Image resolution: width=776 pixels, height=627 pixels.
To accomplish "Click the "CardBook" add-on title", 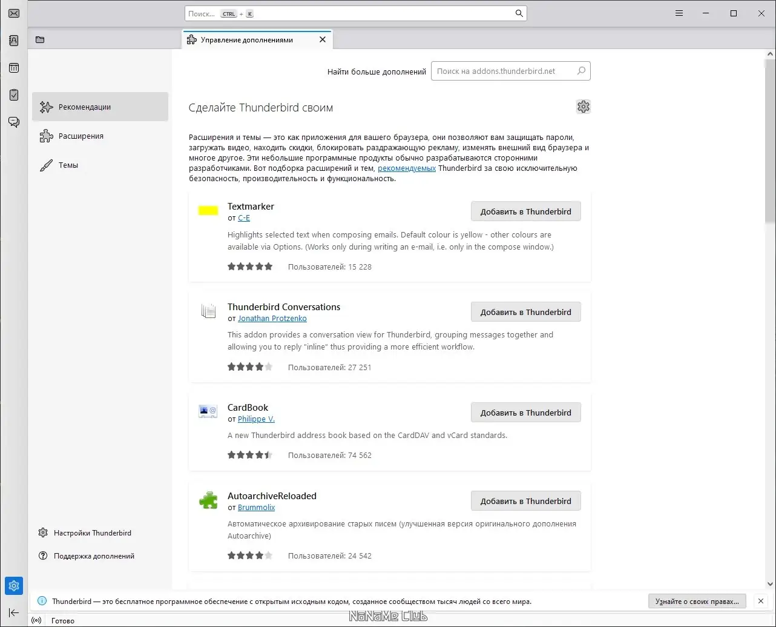I will 248,408.
